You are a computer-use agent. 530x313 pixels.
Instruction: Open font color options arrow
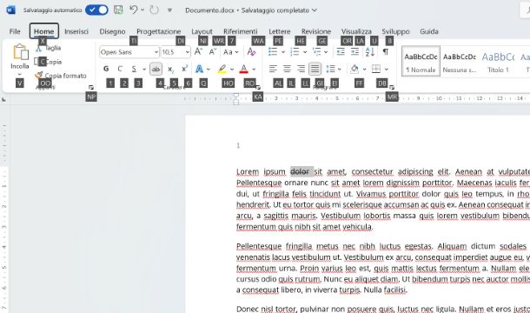click(254, 69)
